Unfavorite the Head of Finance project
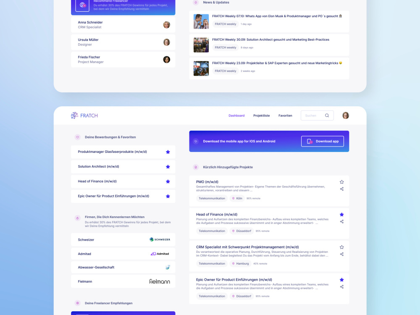 point(341,214)
